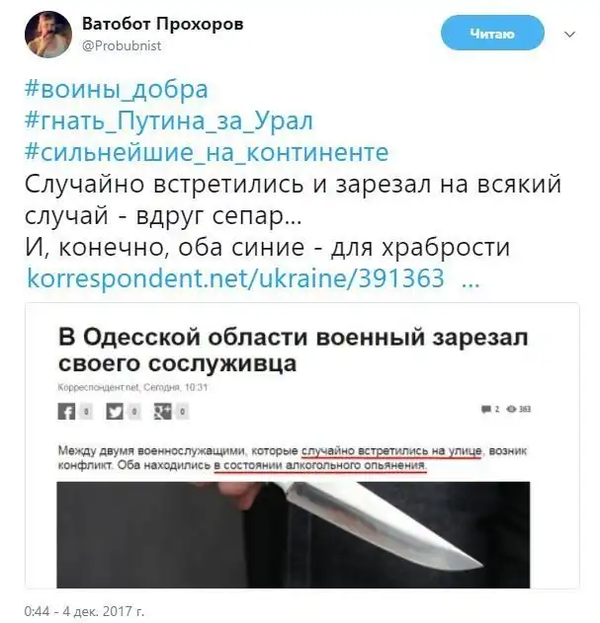Open the article headline about Одесской области
The height and width of the screenshot is (623, 600).
tap(294, 350)
